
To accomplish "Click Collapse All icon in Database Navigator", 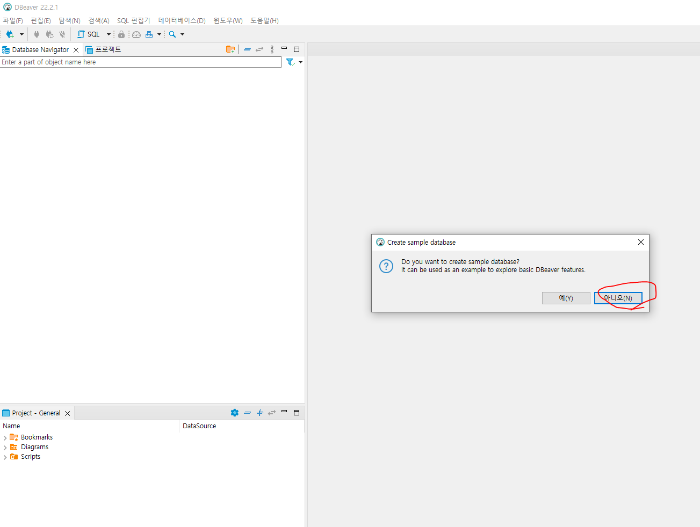I will pyautogui.click(x=247, y=49).
